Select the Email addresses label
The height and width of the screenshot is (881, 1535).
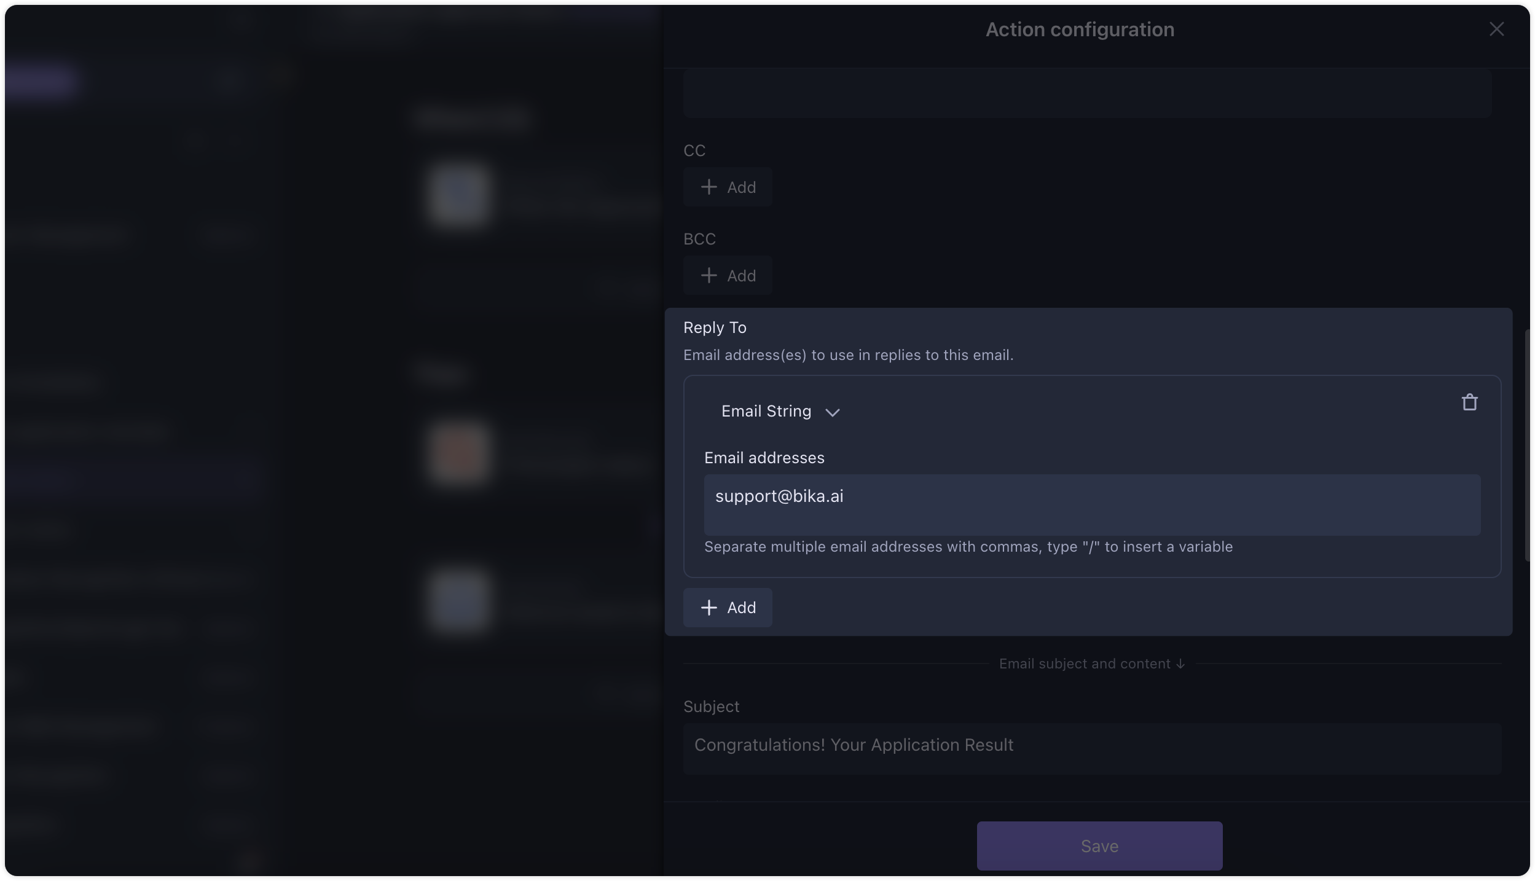click(764, 458)
